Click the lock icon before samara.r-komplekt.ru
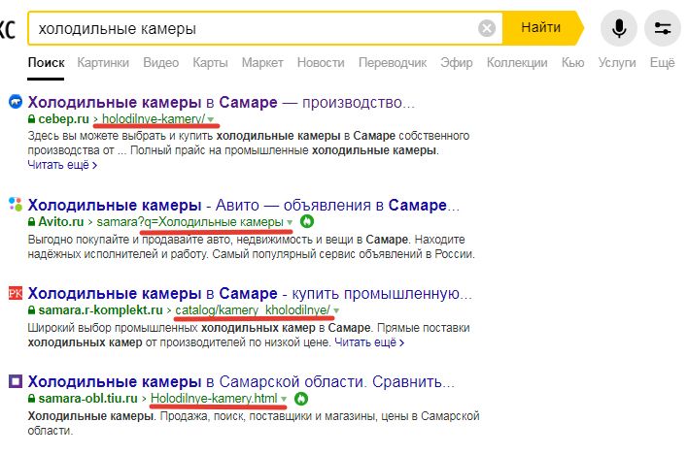 [31, 310]
